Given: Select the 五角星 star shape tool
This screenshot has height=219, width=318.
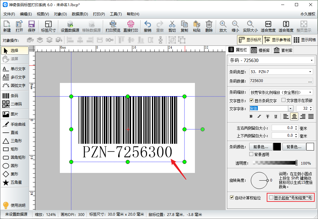Looking at the screenshot, I should point(14,182).
